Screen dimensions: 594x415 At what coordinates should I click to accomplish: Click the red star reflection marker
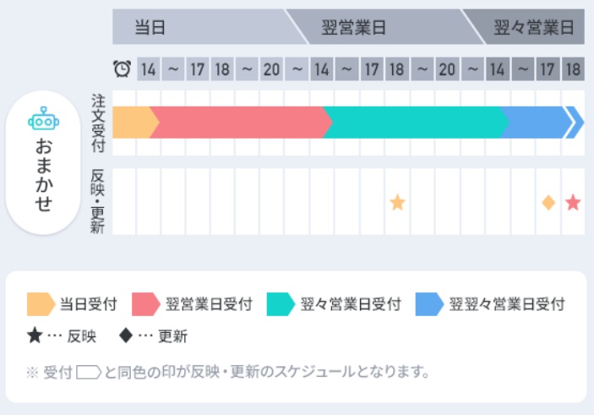click(x=573, y=202)
